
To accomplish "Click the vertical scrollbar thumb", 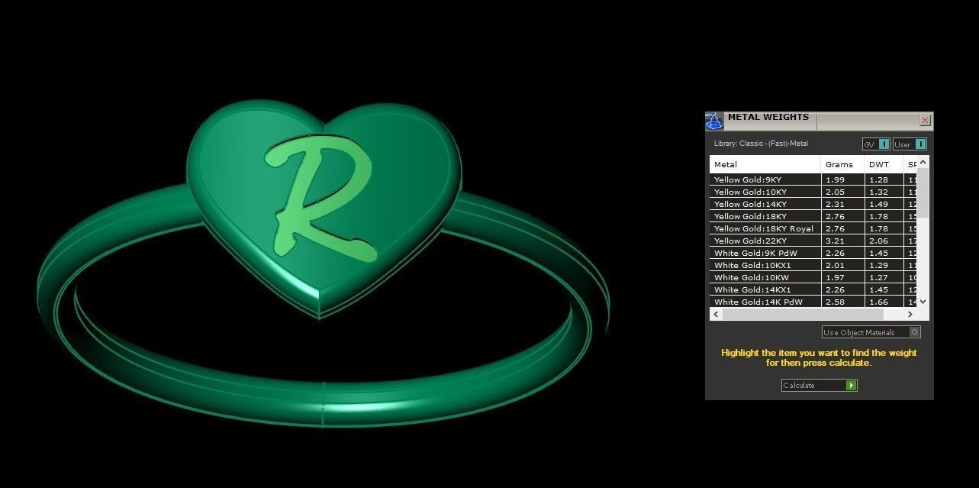I will (x=923, y=192).
